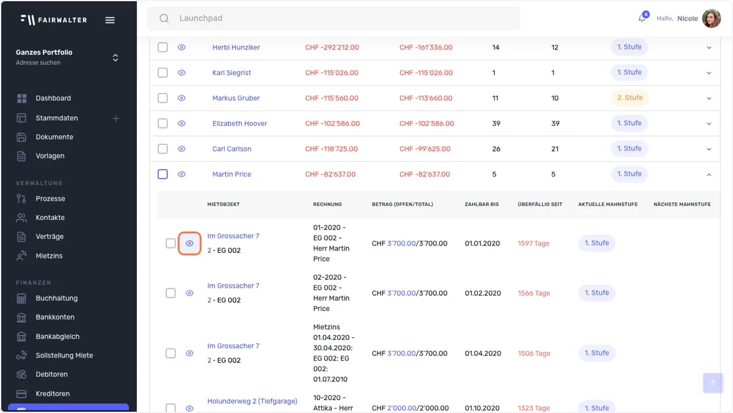Open the notifications bell

coord(642,18)
